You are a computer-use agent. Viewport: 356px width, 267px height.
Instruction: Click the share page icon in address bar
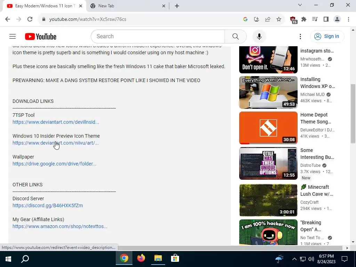coord(268,19)
